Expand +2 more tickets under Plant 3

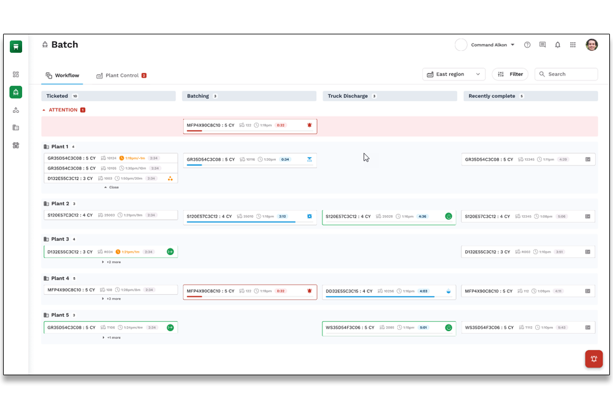coord(112,262)
